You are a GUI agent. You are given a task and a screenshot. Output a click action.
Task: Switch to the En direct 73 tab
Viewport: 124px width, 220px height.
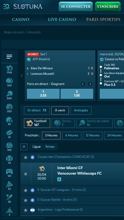coord(37,111)
